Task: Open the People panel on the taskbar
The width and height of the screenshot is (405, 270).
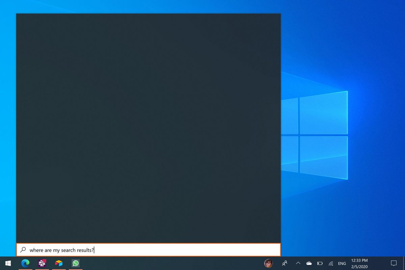Action: tap(285, 263)
